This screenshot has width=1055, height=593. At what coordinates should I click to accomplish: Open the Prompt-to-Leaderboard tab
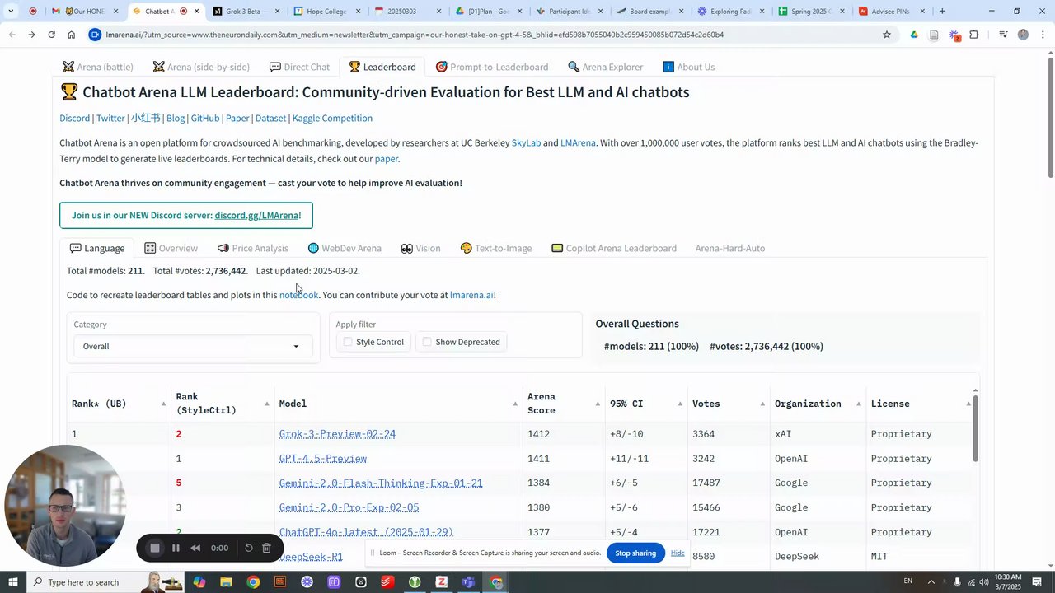(492, 67)
